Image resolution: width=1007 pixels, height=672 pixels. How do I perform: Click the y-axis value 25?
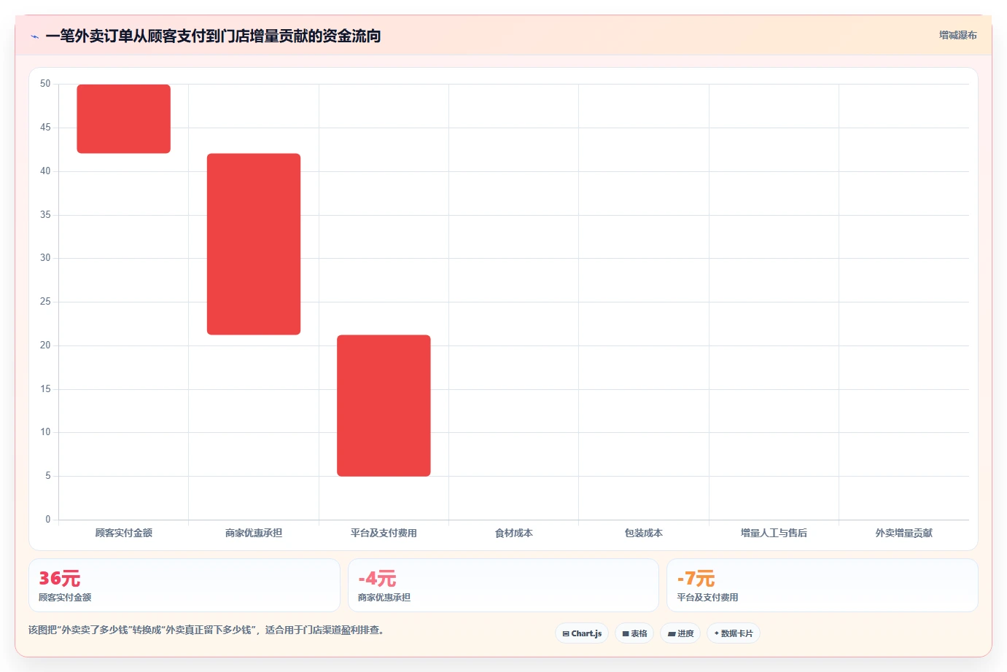point(45,302)
